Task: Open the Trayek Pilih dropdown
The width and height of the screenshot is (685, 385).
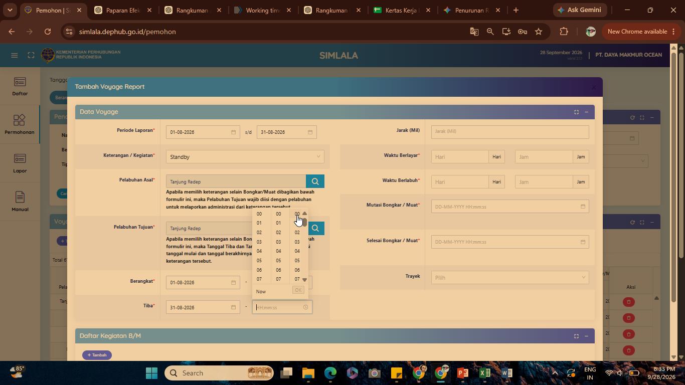Action: (510, 278)
